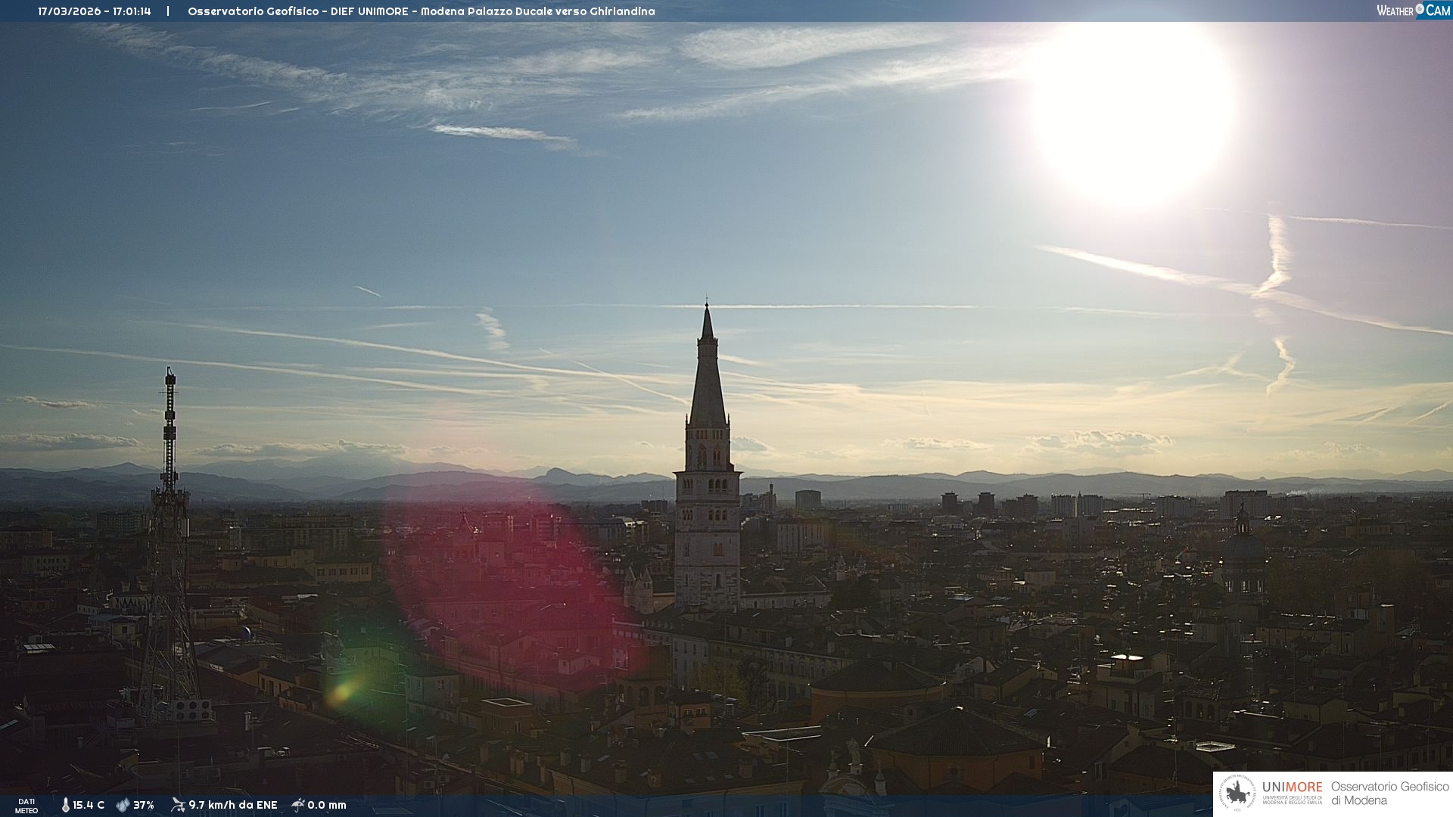Click the 15.4 C temperature reading

pyautogui.click(x=89, y=805)
